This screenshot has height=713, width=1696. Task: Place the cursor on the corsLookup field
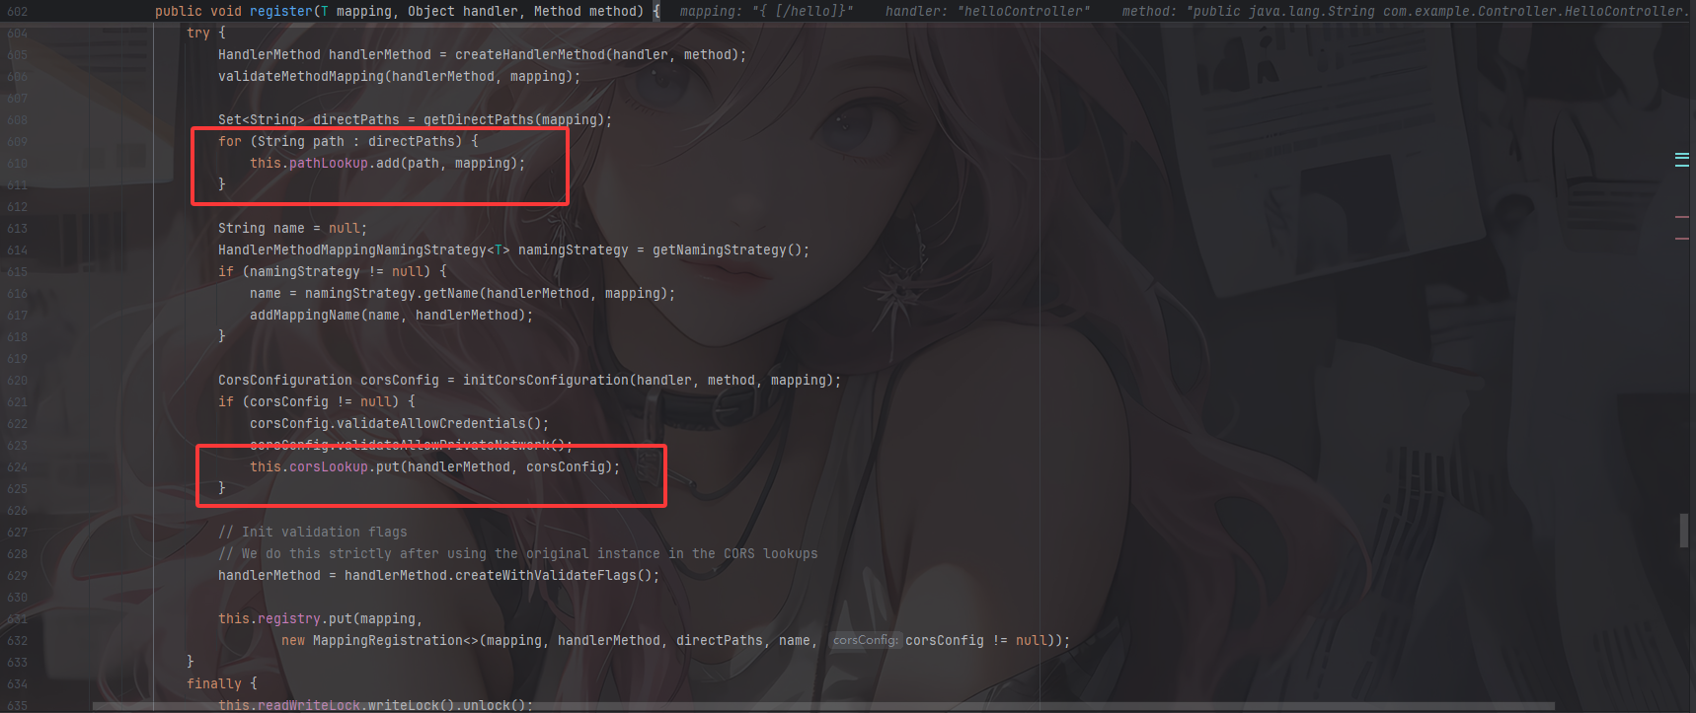click(328, 466)
